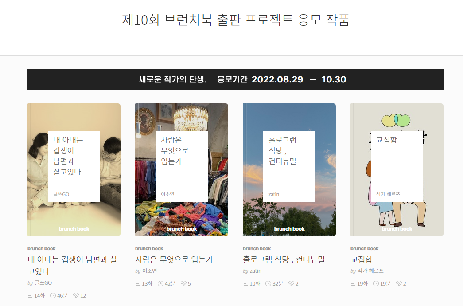Visit author 글쓰GO profile link
Viewport: 463px width, 306px height.
coord(43,283)
